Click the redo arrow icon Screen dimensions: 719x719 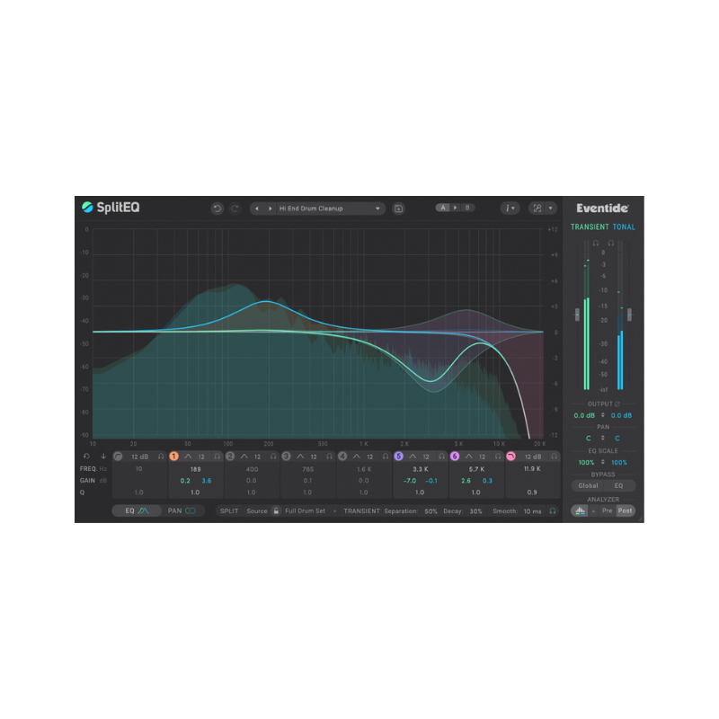233,208
